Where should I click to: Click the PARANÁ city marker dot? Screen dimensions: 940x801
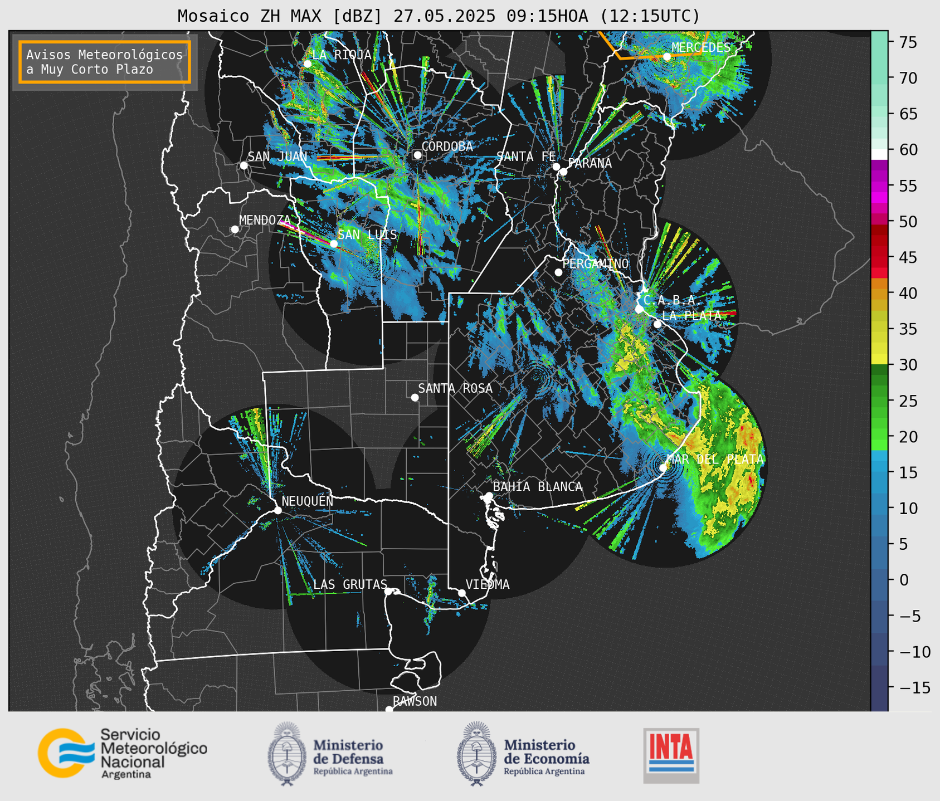pos(563,172)
